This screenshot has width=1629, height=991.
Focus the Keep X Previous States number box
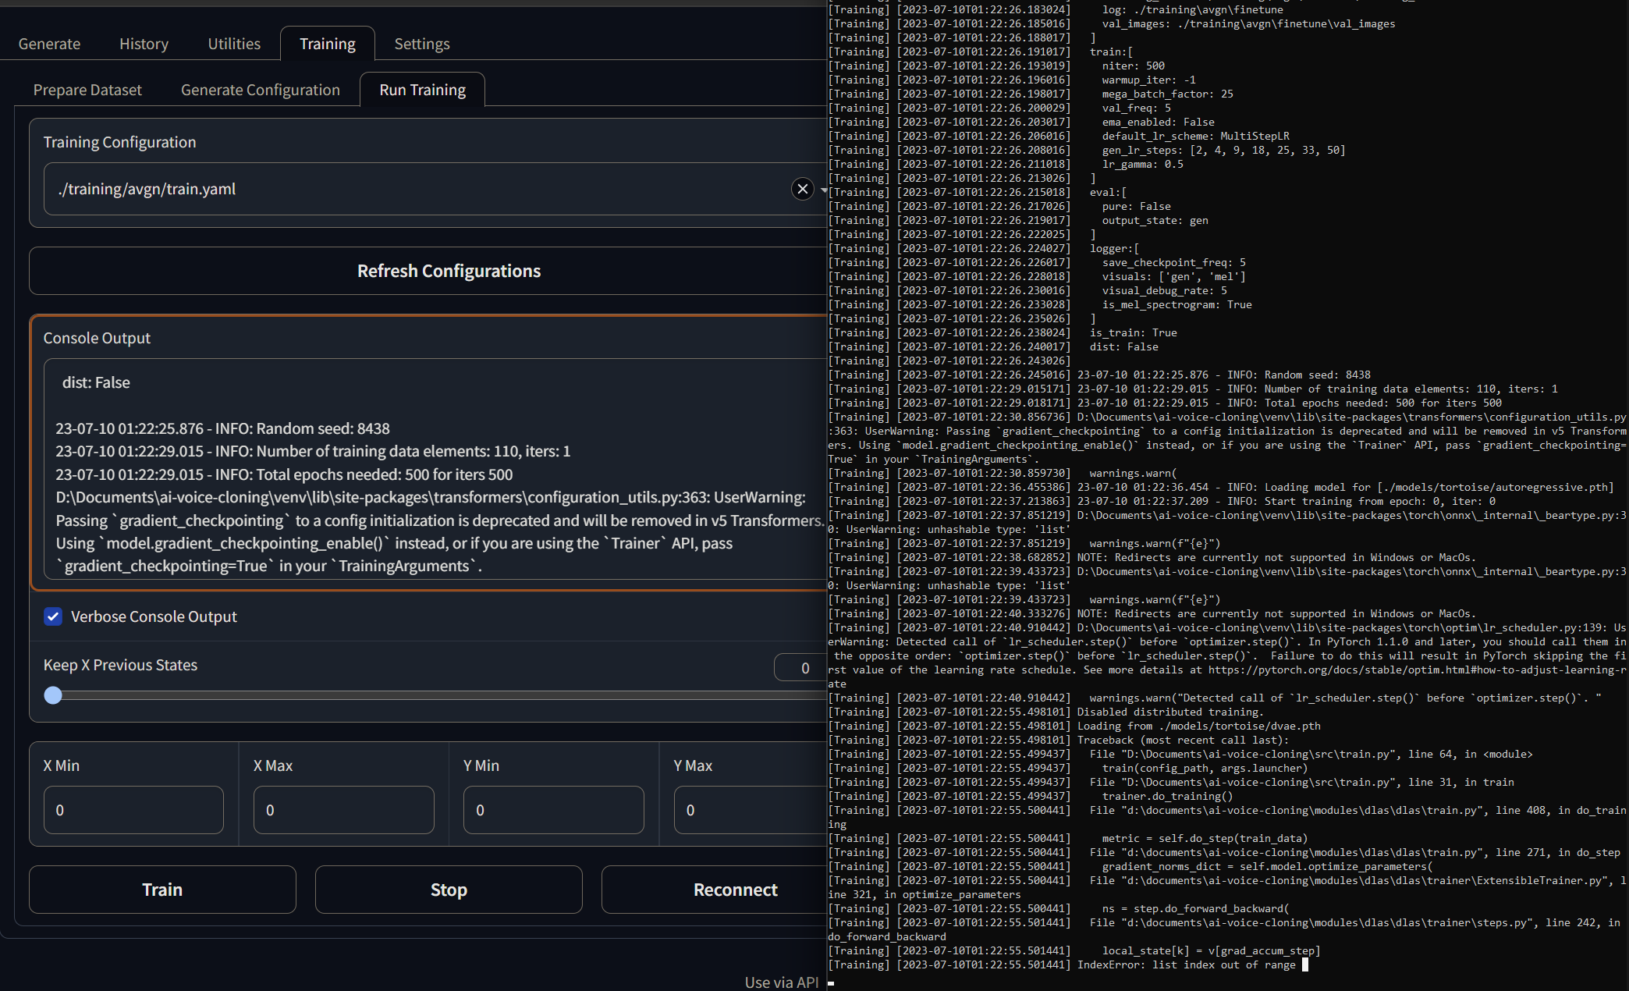click(x=800, y=668)
